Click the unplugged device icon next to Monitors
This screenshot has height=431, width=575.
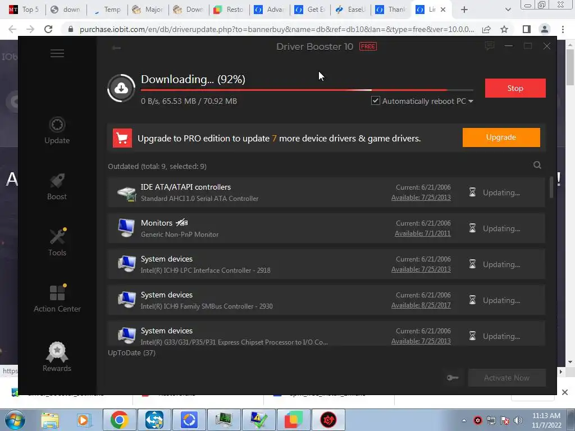(x=182, y=222)
